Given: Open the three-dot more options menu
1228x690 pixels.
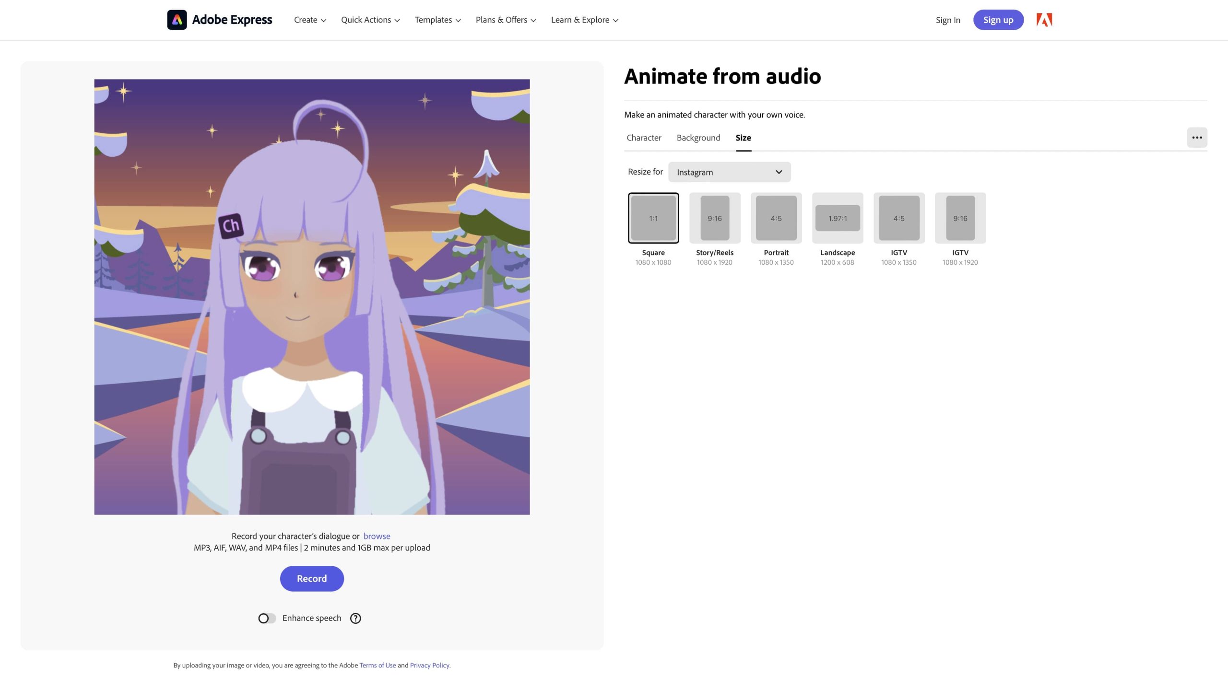Looking at the screenshot, I should pyautogui.click(x=1197, y=138).
